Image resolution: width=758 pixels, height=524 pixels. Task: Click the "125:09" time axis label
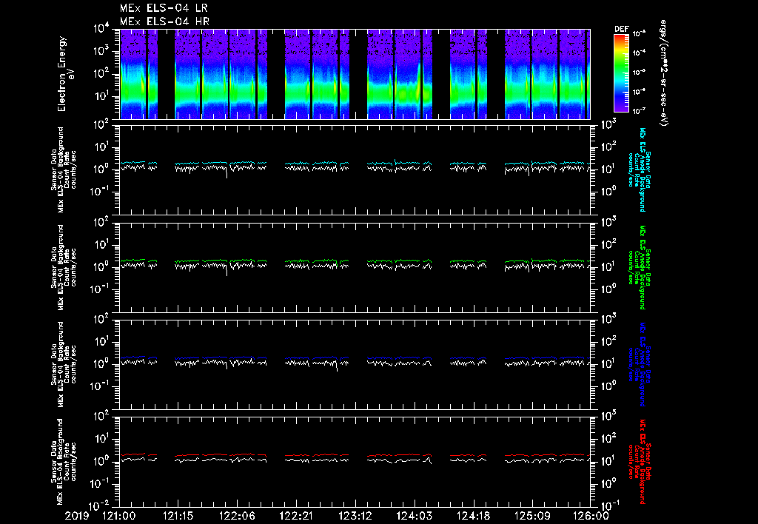point(532,516)
